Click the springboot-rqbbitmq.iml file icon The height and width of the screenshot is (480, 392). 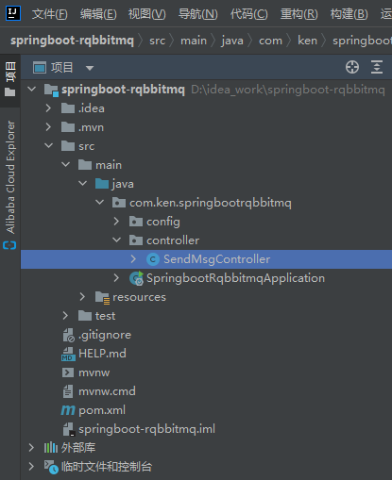tap(68, 429)
